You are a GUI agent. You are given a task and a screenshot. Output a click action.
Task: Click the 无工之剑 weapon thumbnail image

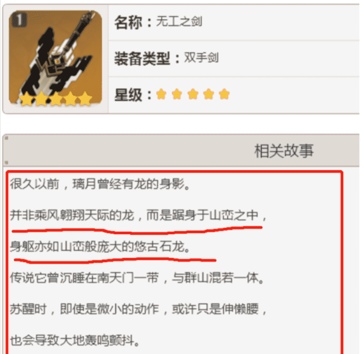pyautogui.click(x=55, y=58)
